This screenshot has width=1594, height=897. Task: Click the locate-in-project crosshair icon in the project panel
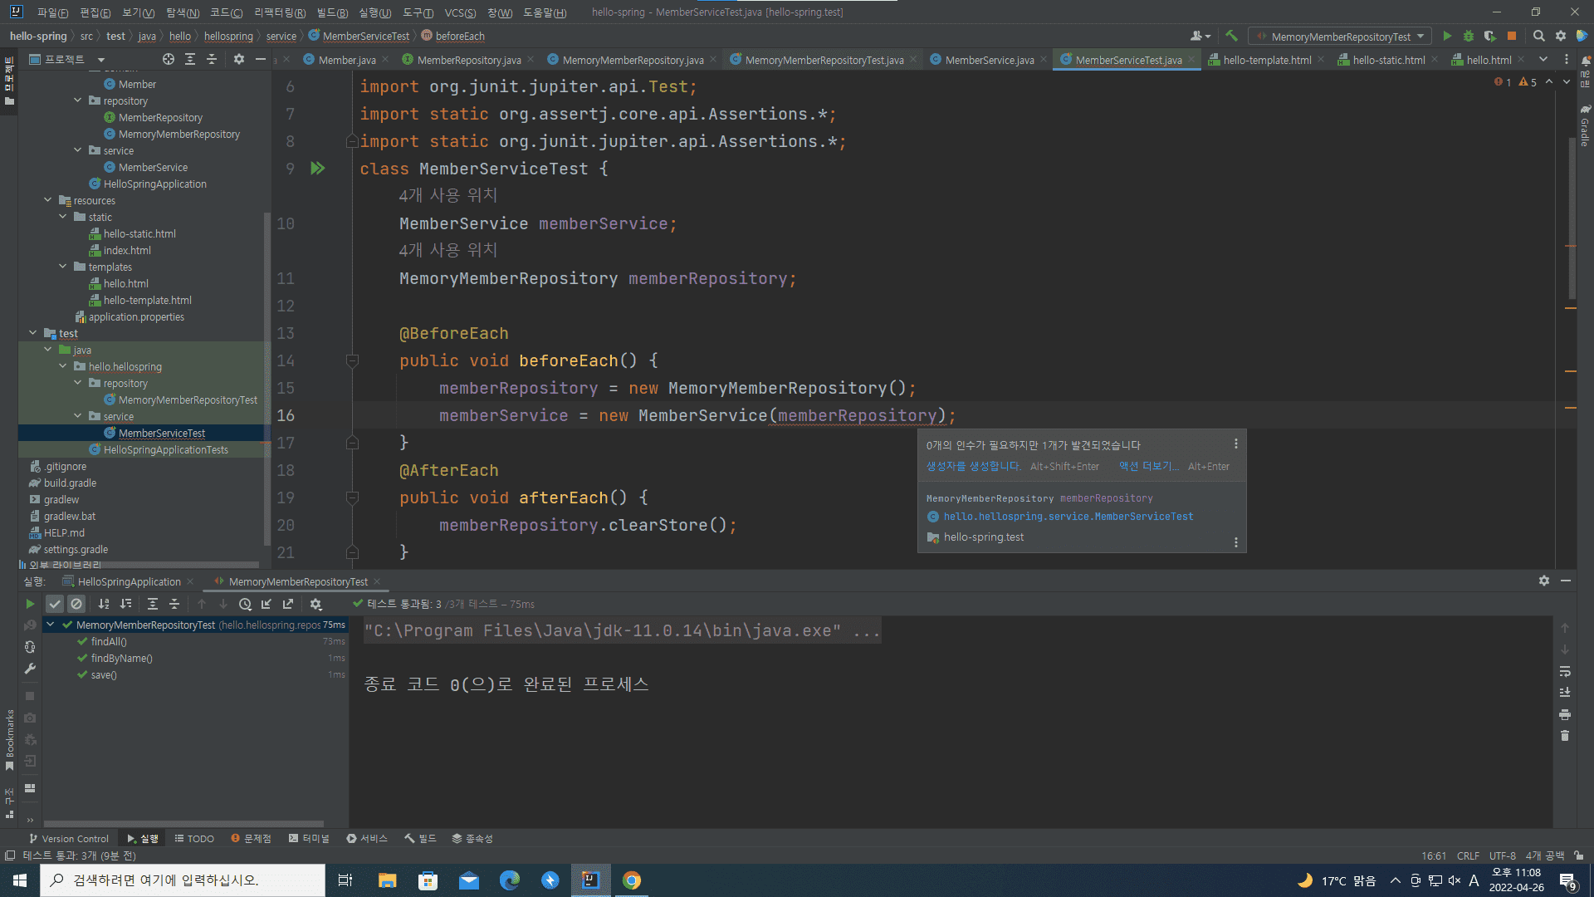point(169,59)
